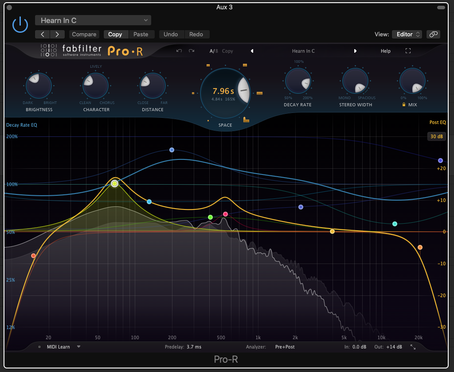The height and width of the screenshot is (372, 454).
Task: Click the Paste button
Action: pyautogui.click(x=141, y=34)
